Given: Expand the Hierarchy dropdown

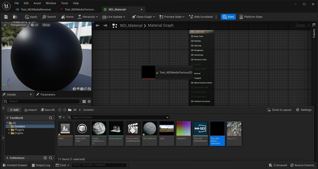Looking at the screenshot, I should pyautogui.click(x=88, y=17).
